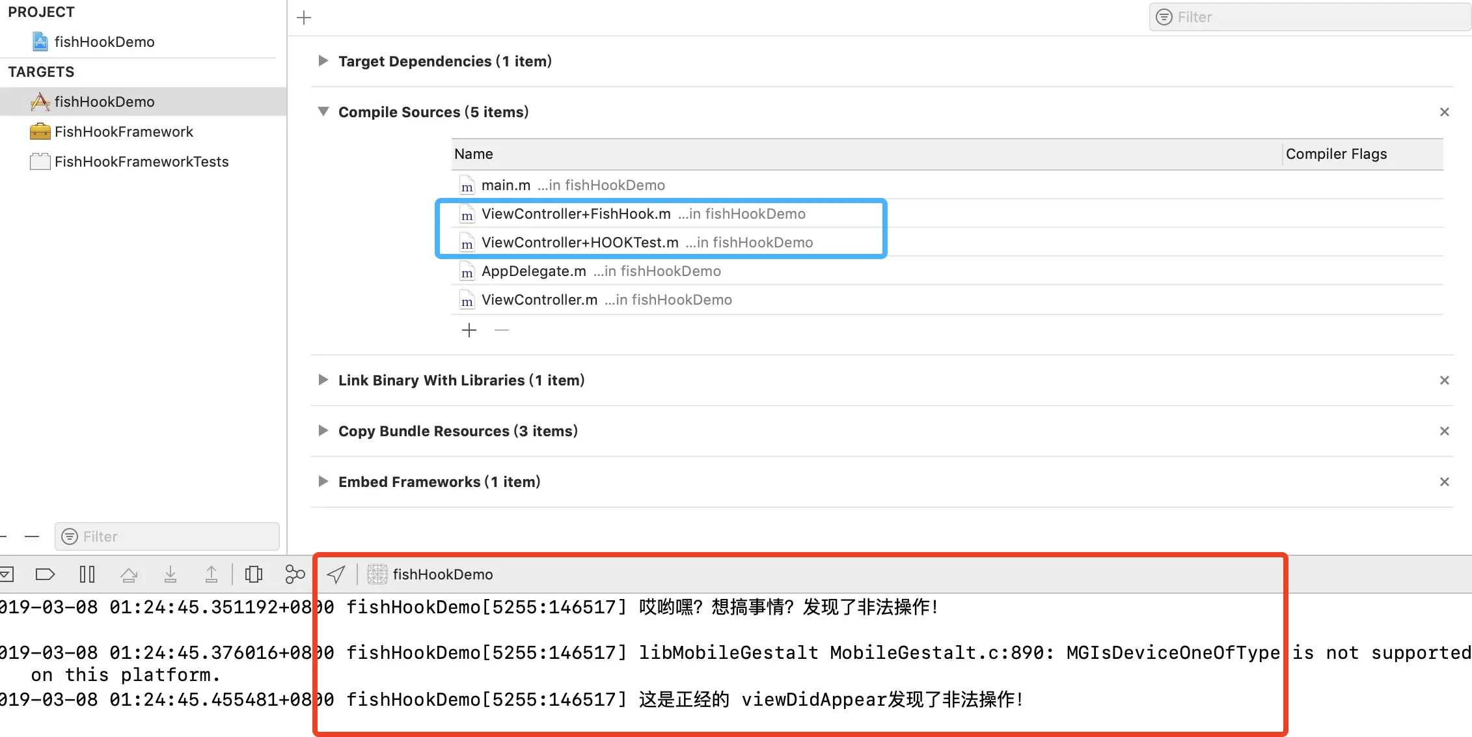1472x737 pixels.
Task: Pause program execution
Action: [87, 574]
